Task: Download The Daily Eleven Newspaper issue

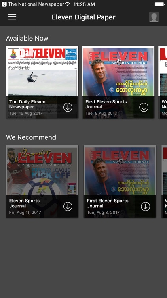Action: pyautogui.click(x=68, y=107)
